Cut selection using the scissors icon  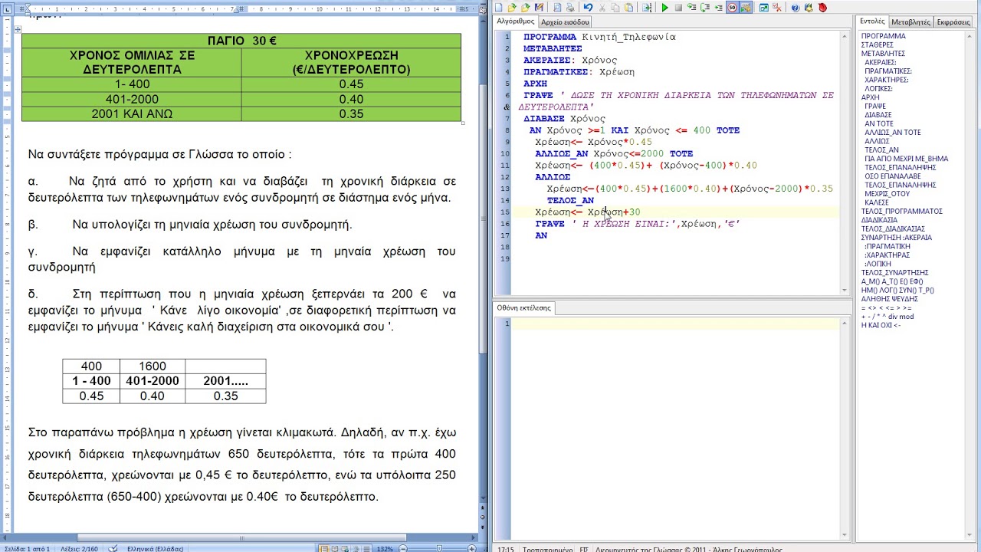point(602,8)
